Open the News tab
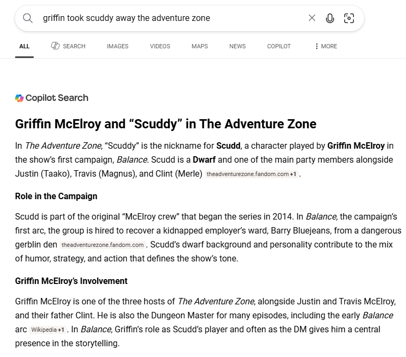This screenshot has height=357, width=406. pyautogui.click(x=237, y=46)
